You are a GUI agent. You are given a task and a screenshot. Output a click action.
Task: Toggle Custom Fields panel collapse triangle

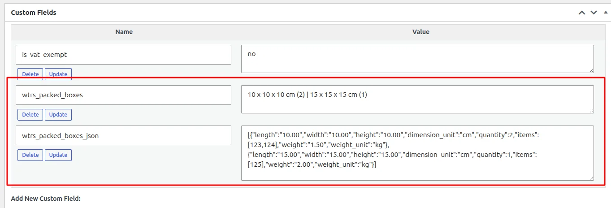pyautogui.click(x=606, y=12)
